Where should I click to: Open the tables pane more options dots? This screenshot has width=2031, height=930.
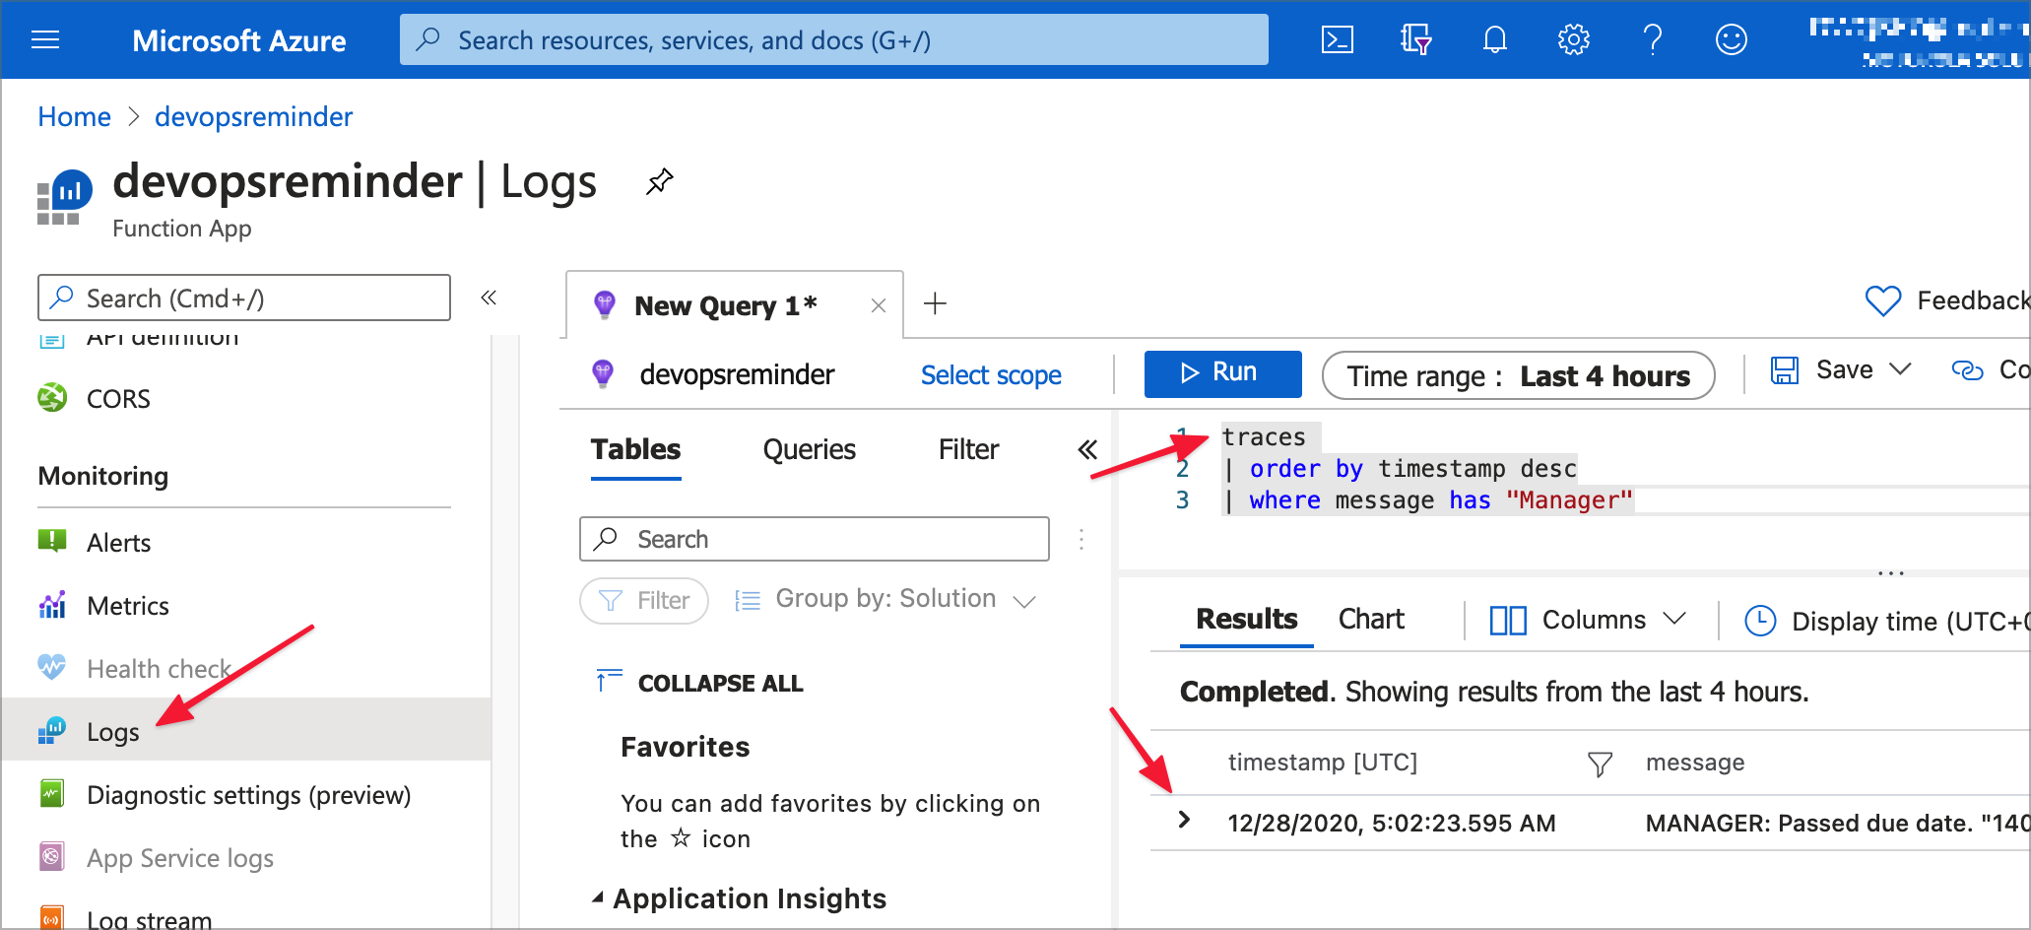(1081, 539)
